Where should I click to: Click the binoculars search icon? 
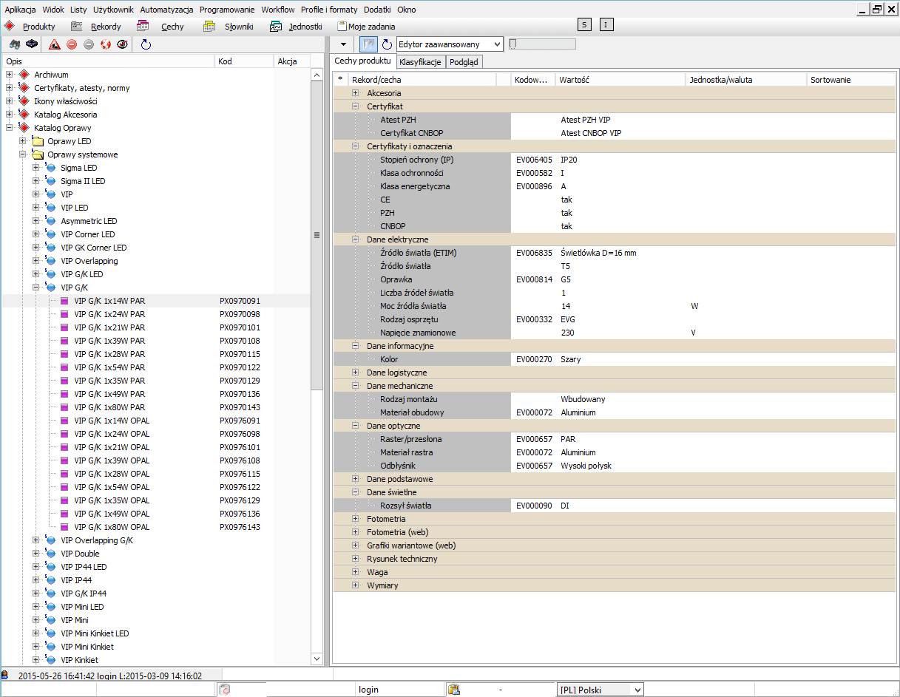coord(14,44)
